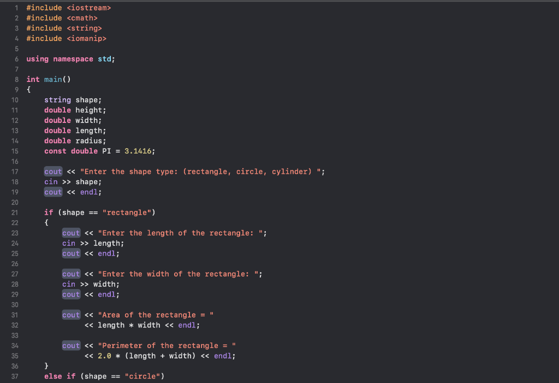Click line number 1 in the gutter
559x383 pixels.
16,8
